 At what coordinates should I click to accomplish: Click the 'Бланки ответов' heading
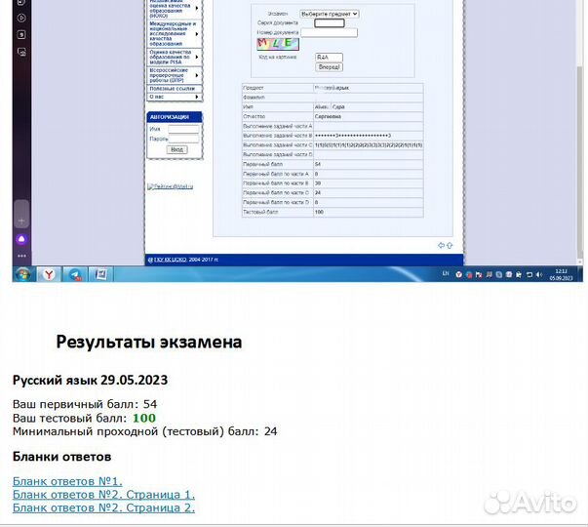(61, 457)
